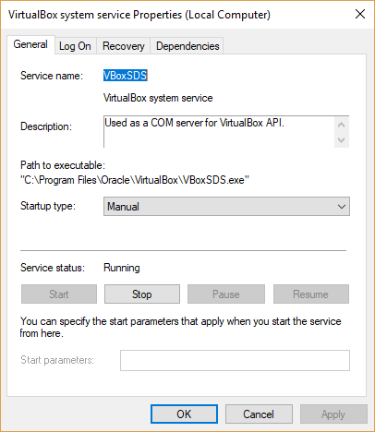Close the VirtualBox service Properties dialog
The width and height of the screenshot is (375, 432).
pyautogui.click(x=360, y=14)
